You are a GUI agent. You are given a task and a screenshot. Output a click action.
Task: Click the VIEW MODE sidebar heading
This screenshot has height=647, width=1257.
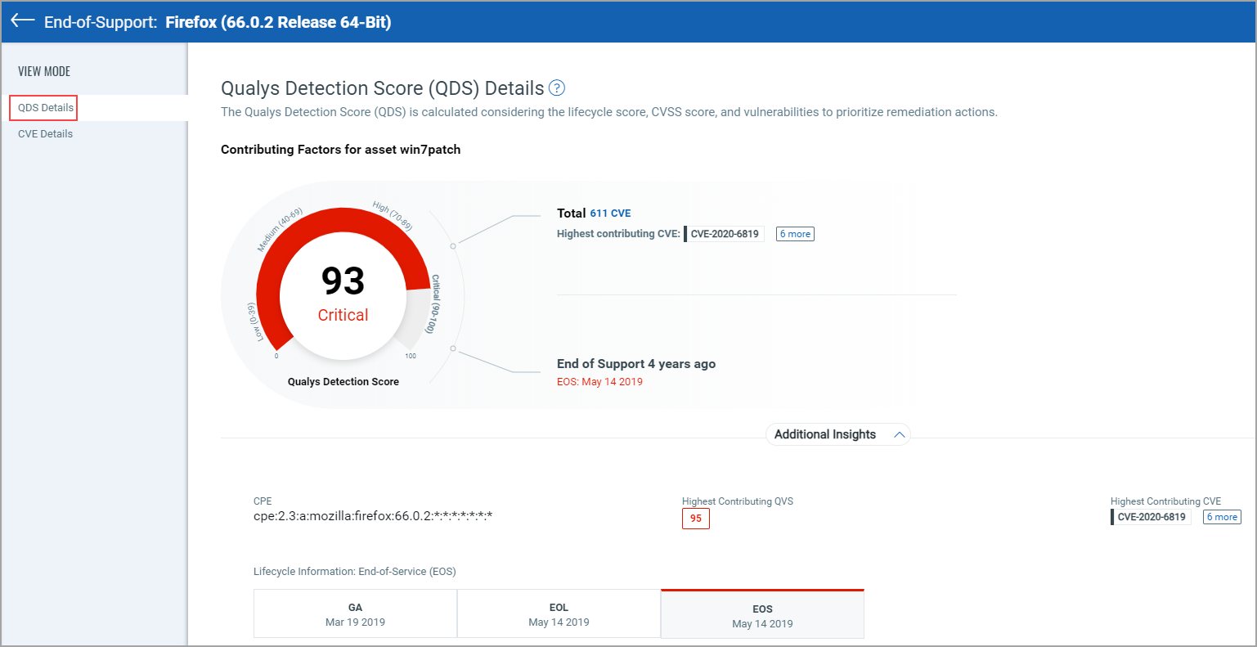pos(44,72)
